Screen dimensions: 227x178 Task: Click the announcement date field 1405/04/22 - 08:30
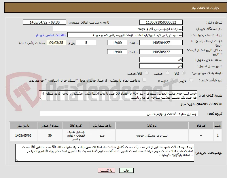pyautogui.click(x=45, y=22)
